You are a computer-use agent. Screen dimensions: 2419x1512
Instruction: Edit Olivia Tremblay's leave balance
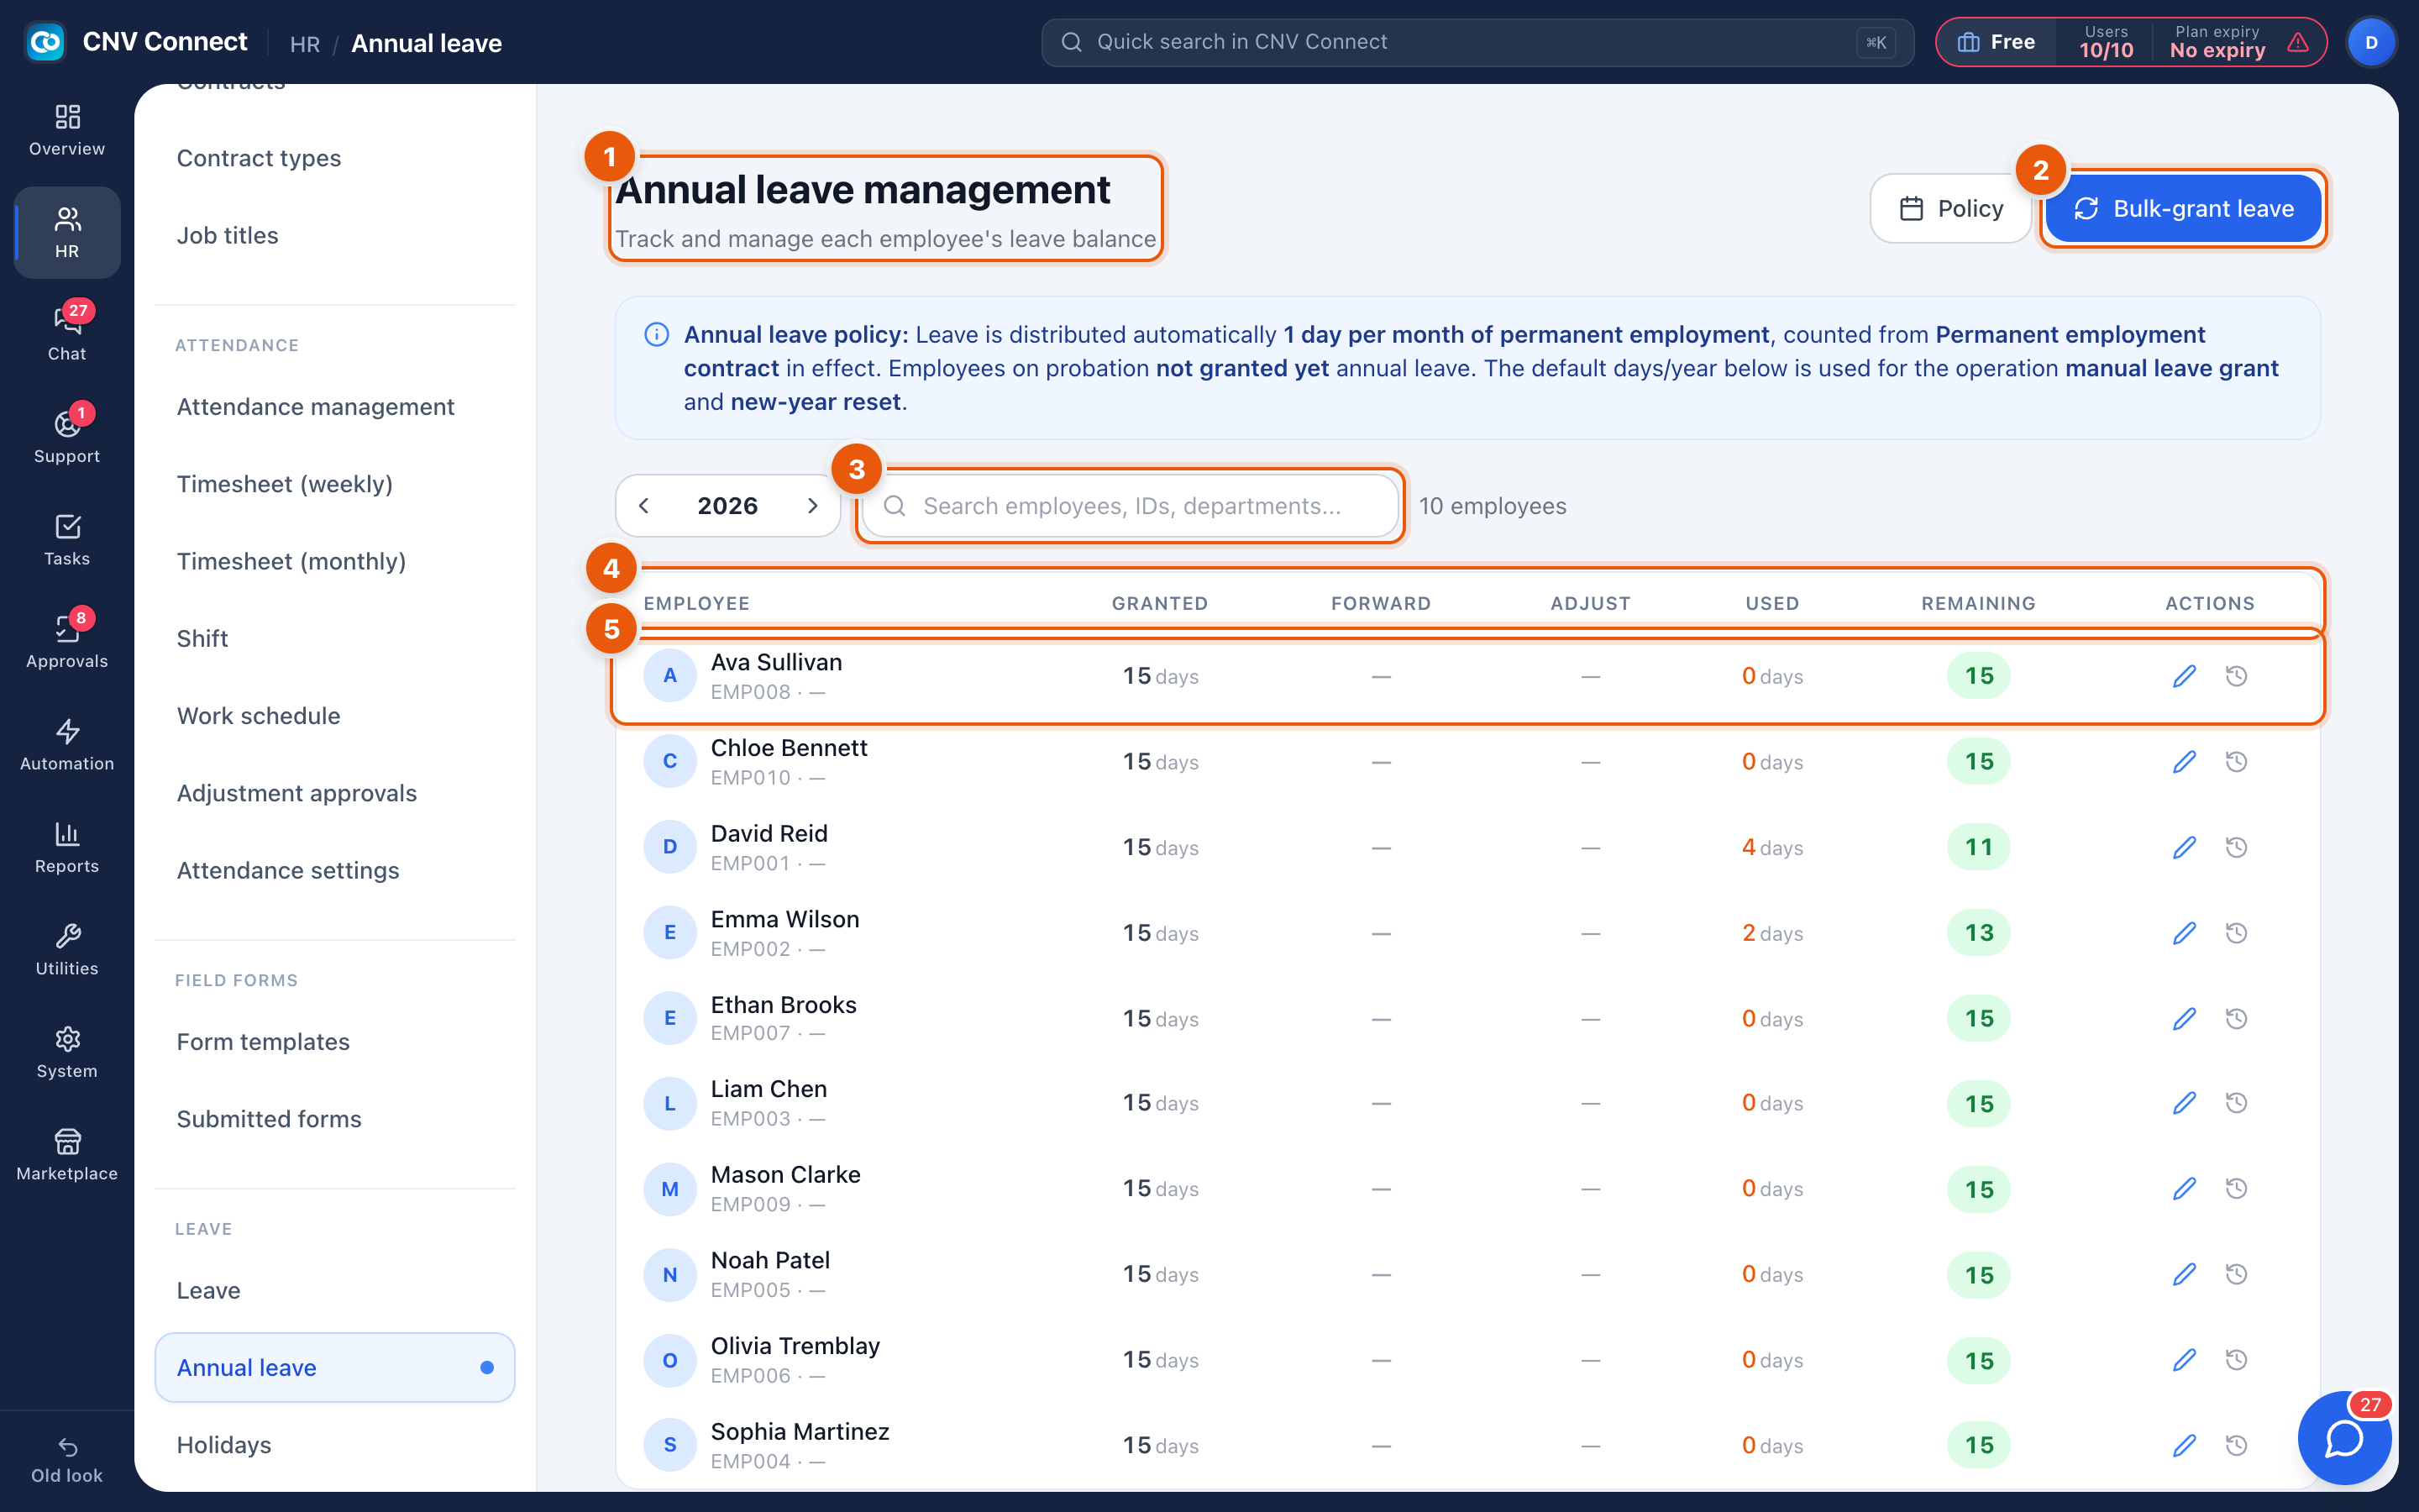(2184, 1360)
